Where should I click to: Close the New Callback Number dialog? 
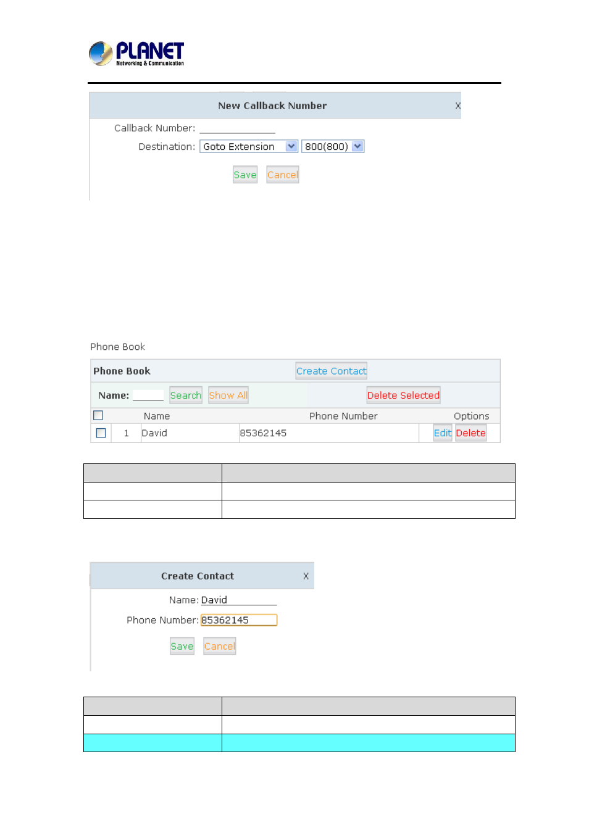tap(457, 106)
